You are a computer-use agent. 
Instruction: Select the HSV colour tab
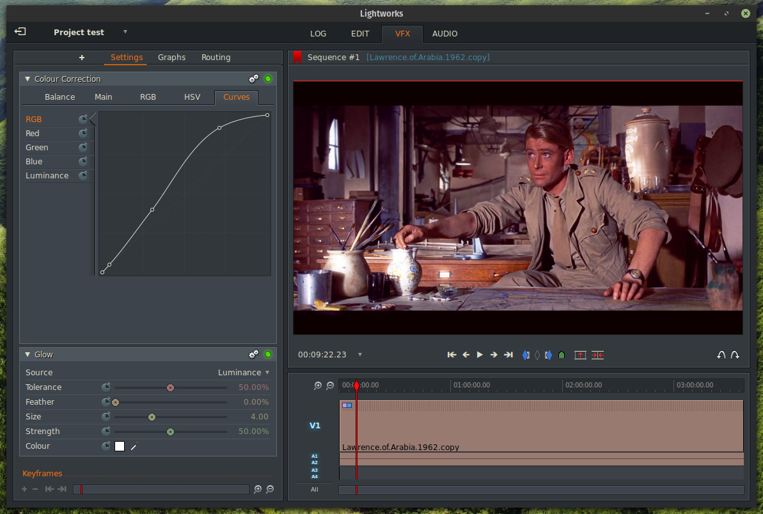click(193, 97)
